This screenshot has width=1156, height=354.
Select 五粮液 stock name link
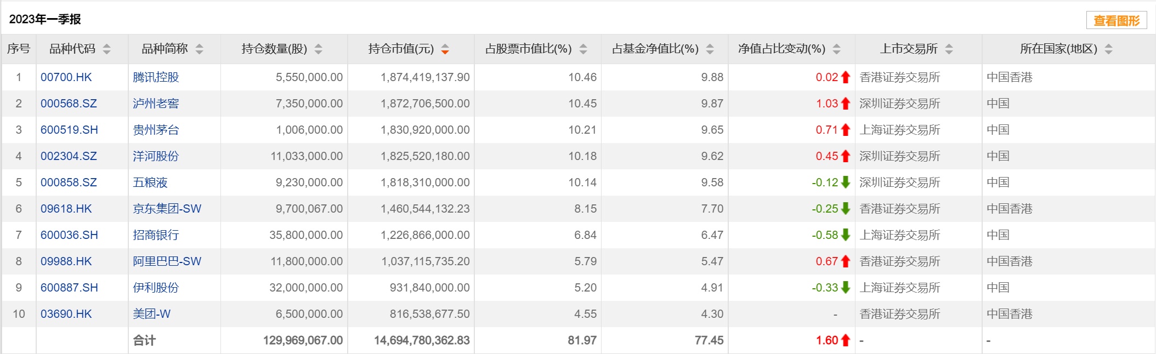pos(150,182)
